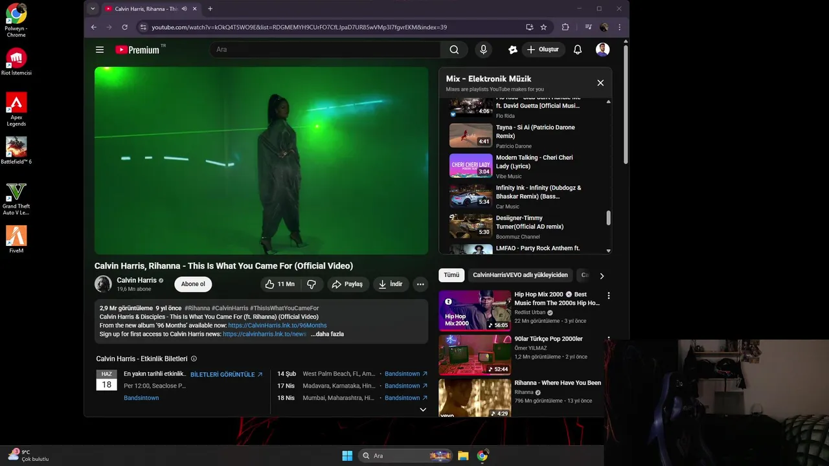Open the YouTube guide hamburger menu
This screenshot has height=466, width=829.
point(100,50)
